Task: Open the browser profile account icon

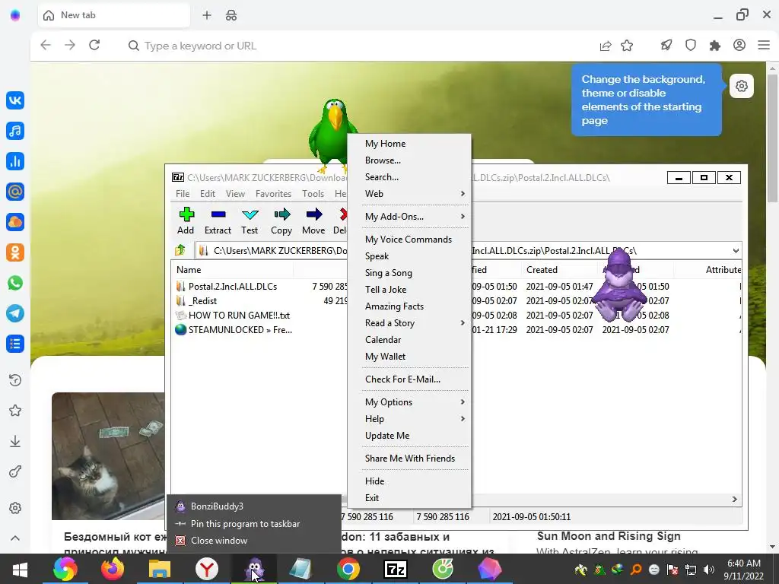Action: (739, 45)
